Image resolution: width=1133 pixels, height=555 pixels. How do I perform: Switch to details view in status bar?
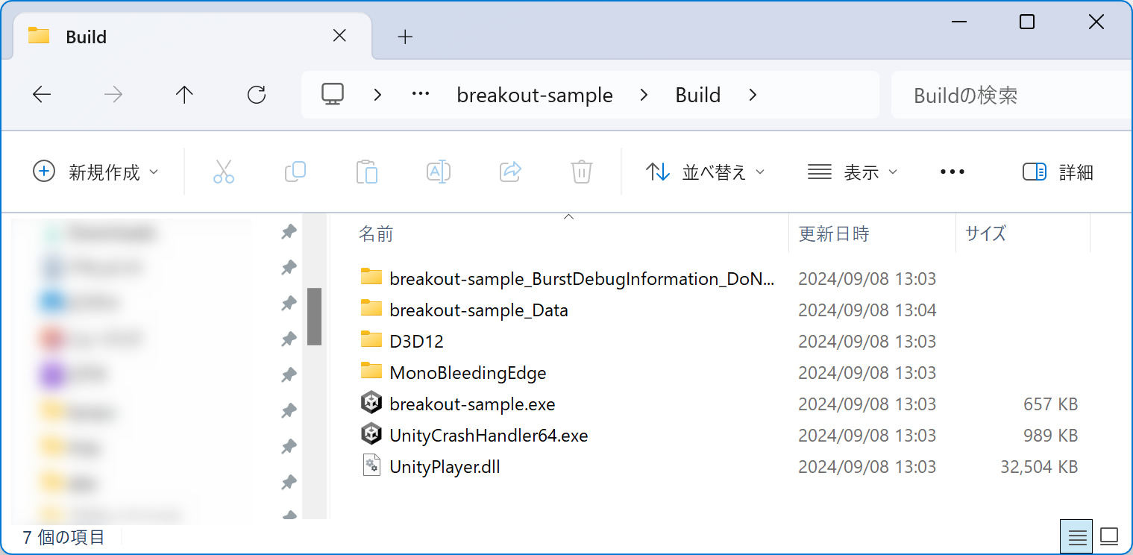tap(1076, 536)
